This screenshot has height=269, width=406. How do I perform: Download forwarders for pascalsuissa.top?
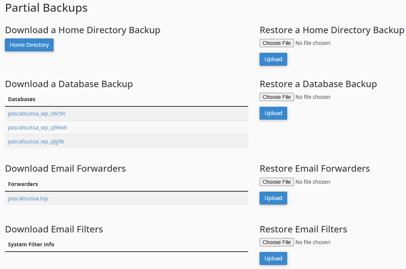pyautogui.click(x=28, y=198)
